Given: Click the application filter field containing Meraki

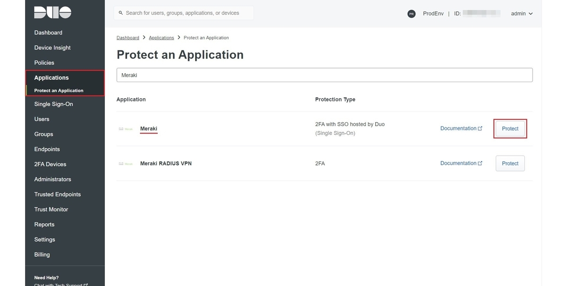Looking at the screenshot, I should pos(324,75).
